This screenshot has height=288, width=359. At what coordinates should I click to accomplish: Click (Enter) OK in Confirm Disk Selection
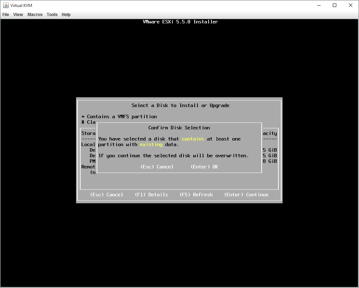(204, 167)
